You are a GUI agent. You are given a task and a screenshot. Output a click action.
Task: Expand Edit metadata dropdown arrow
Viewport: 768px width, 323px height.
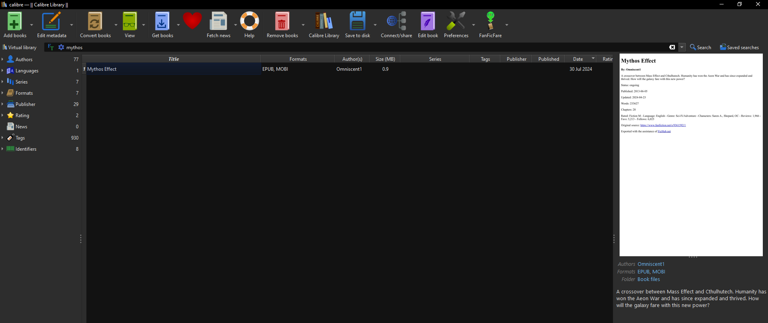coord(72,25)
